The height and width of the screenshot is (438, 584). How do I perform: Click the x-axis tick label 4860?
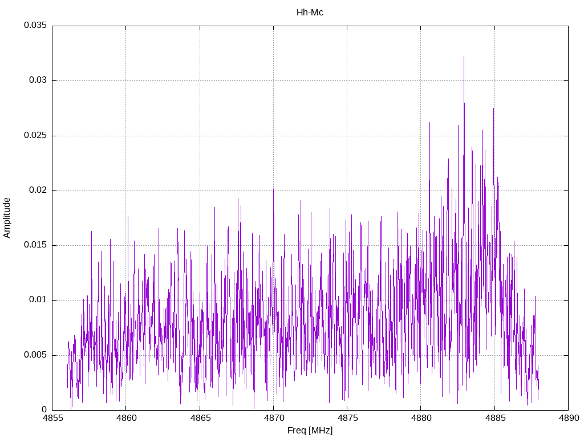126,418
